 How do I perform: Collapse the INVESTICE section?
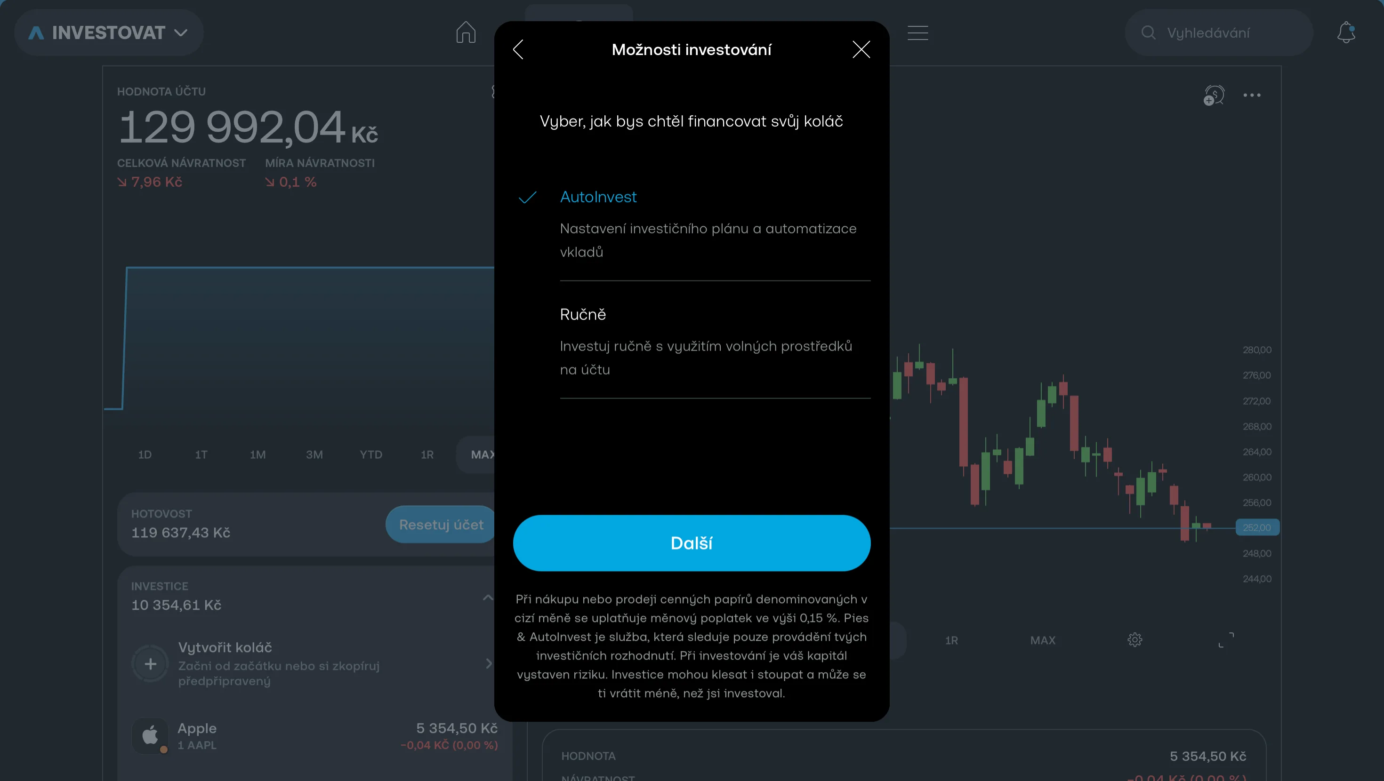coord(488,598)
